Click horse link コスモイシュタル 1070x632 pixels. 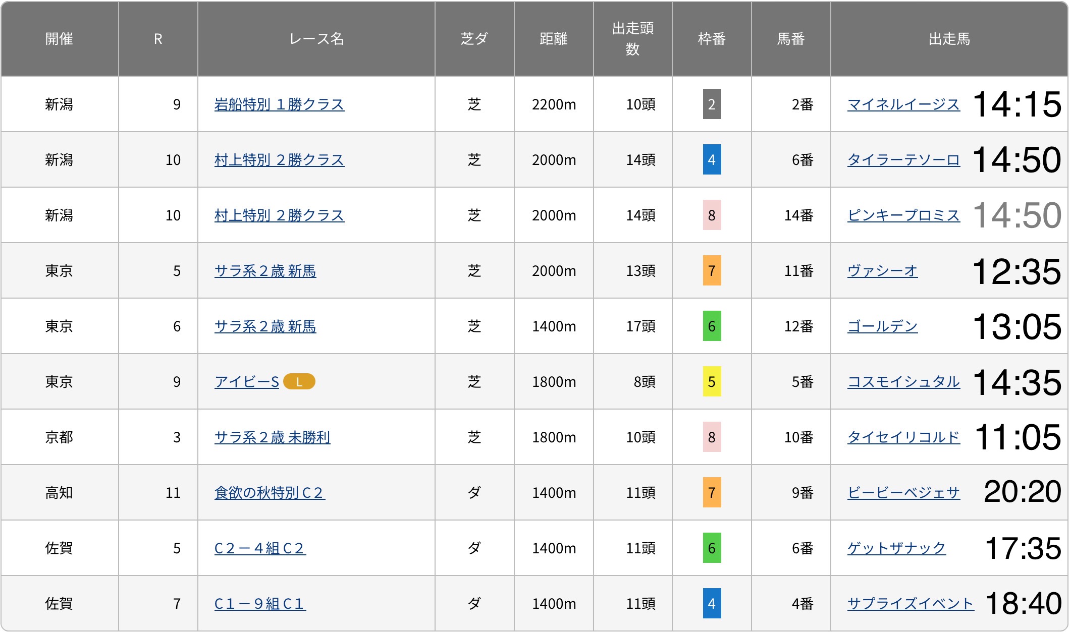pyautogui.click(x=903, y=382)
